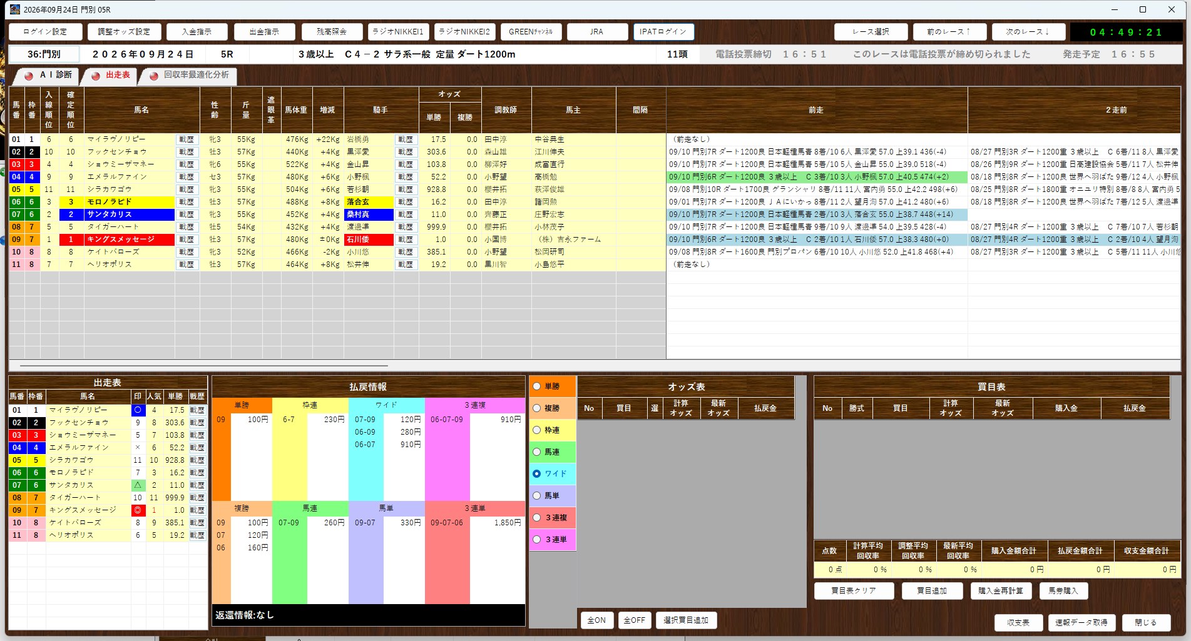The image size is (1191, 641).
Task: Click the red ball icon on AI診断 tab
Action: 28,76
